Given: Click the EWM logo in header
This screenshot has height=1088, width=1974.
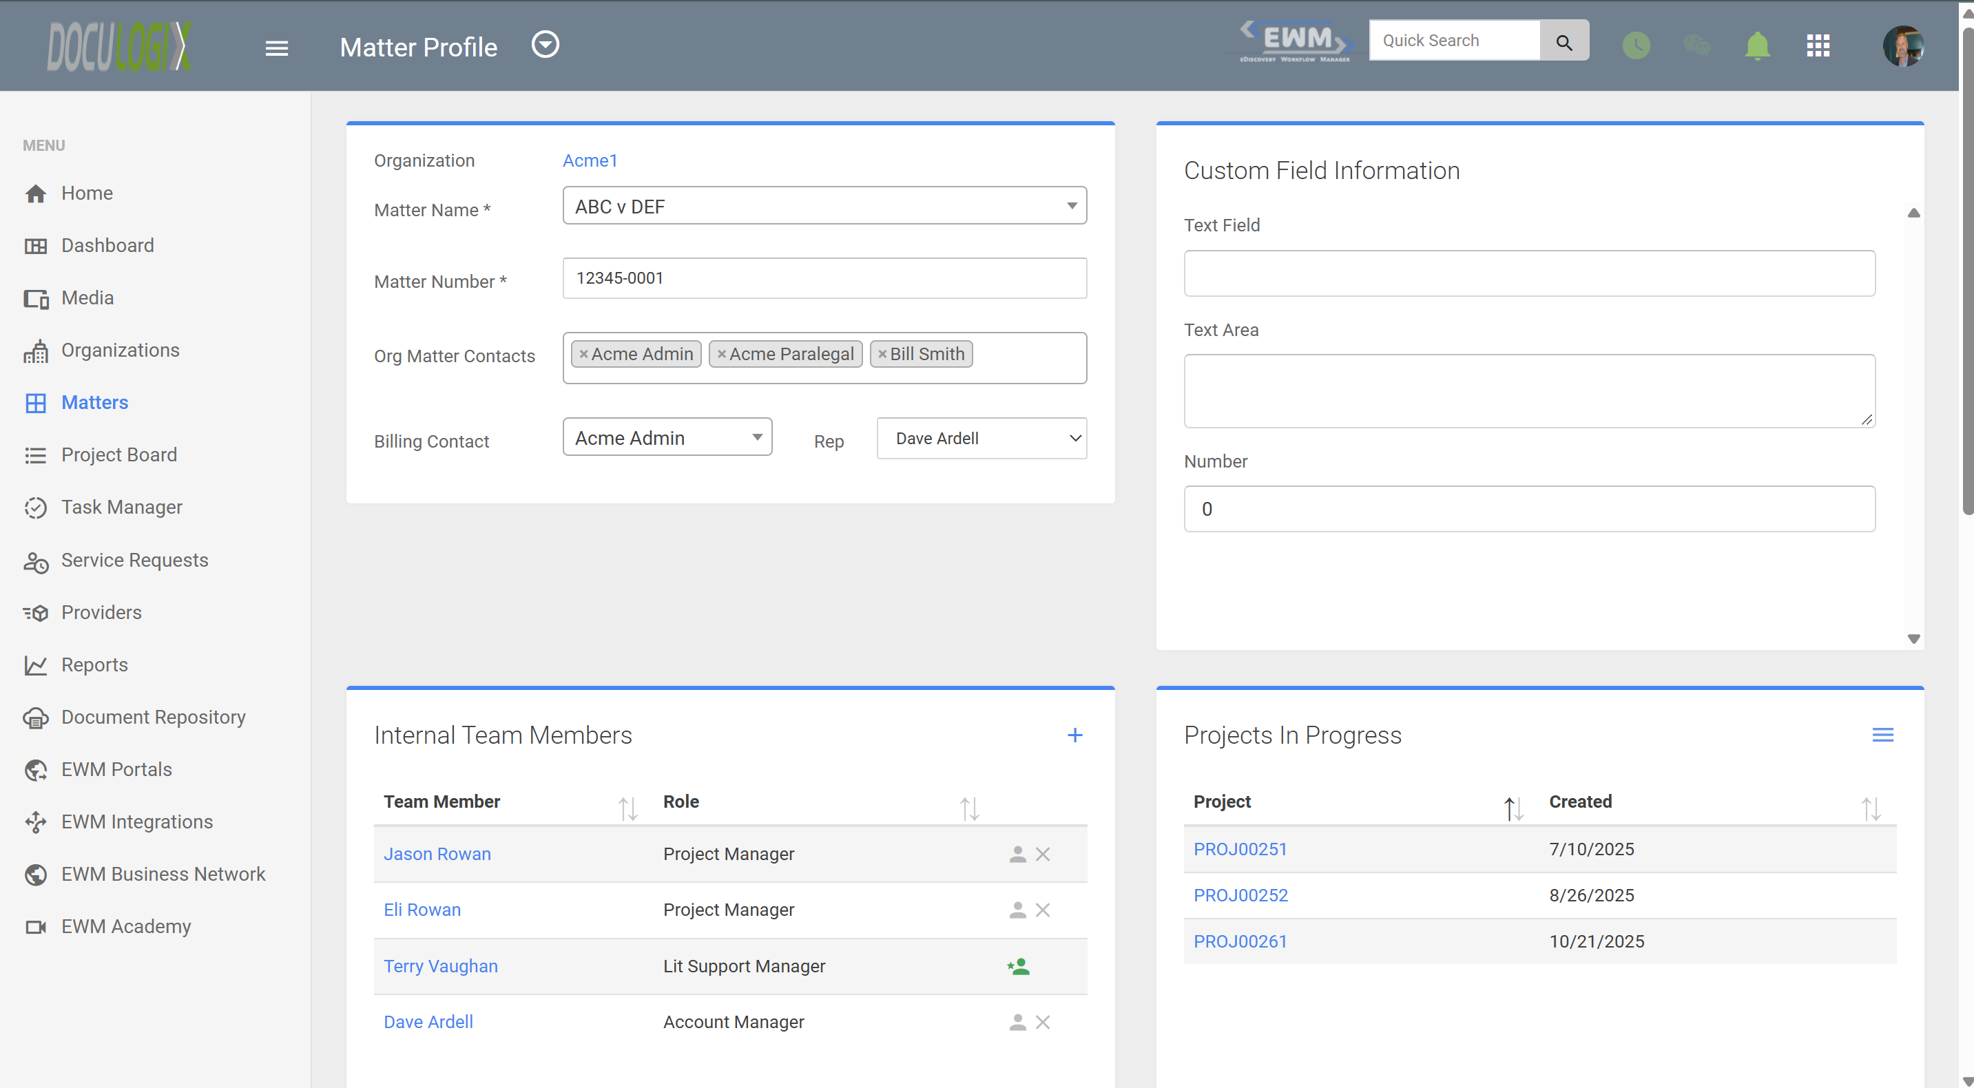Looking at the screenshot, I should [1296, 41].
